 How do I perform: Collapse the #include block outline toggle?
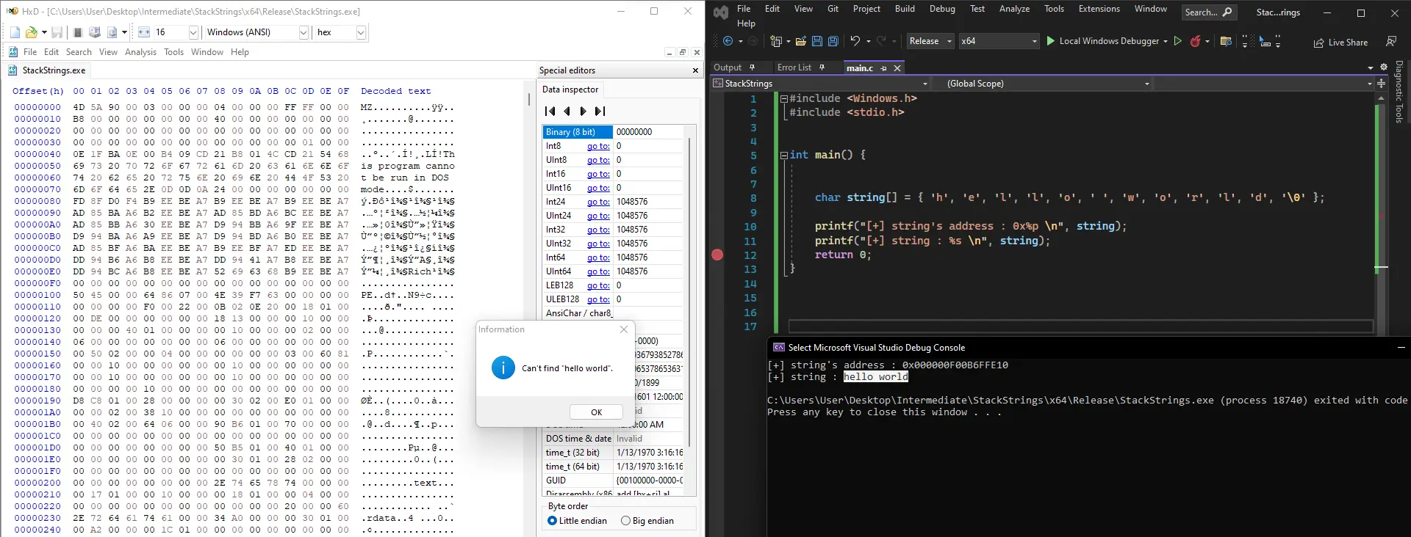(x=784, y=99)
